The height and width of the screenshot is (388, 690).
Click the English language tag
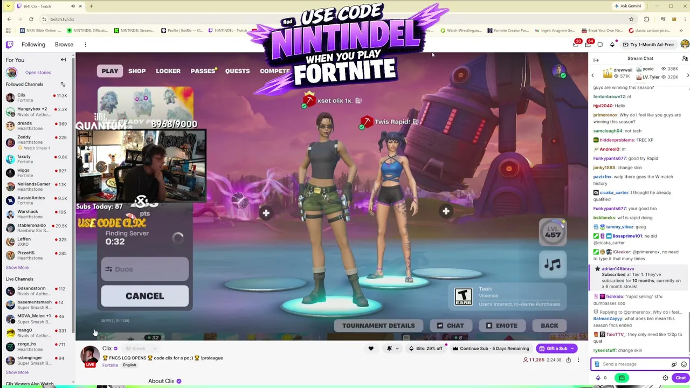(x=129, y=365)
